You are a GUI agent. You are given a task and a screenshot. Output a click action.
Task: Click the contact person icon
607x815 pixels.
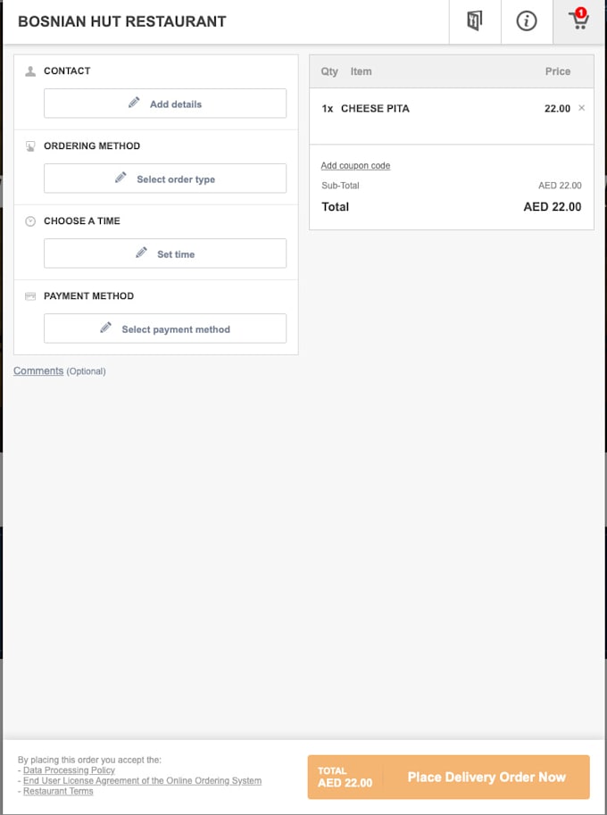point(30,71)
